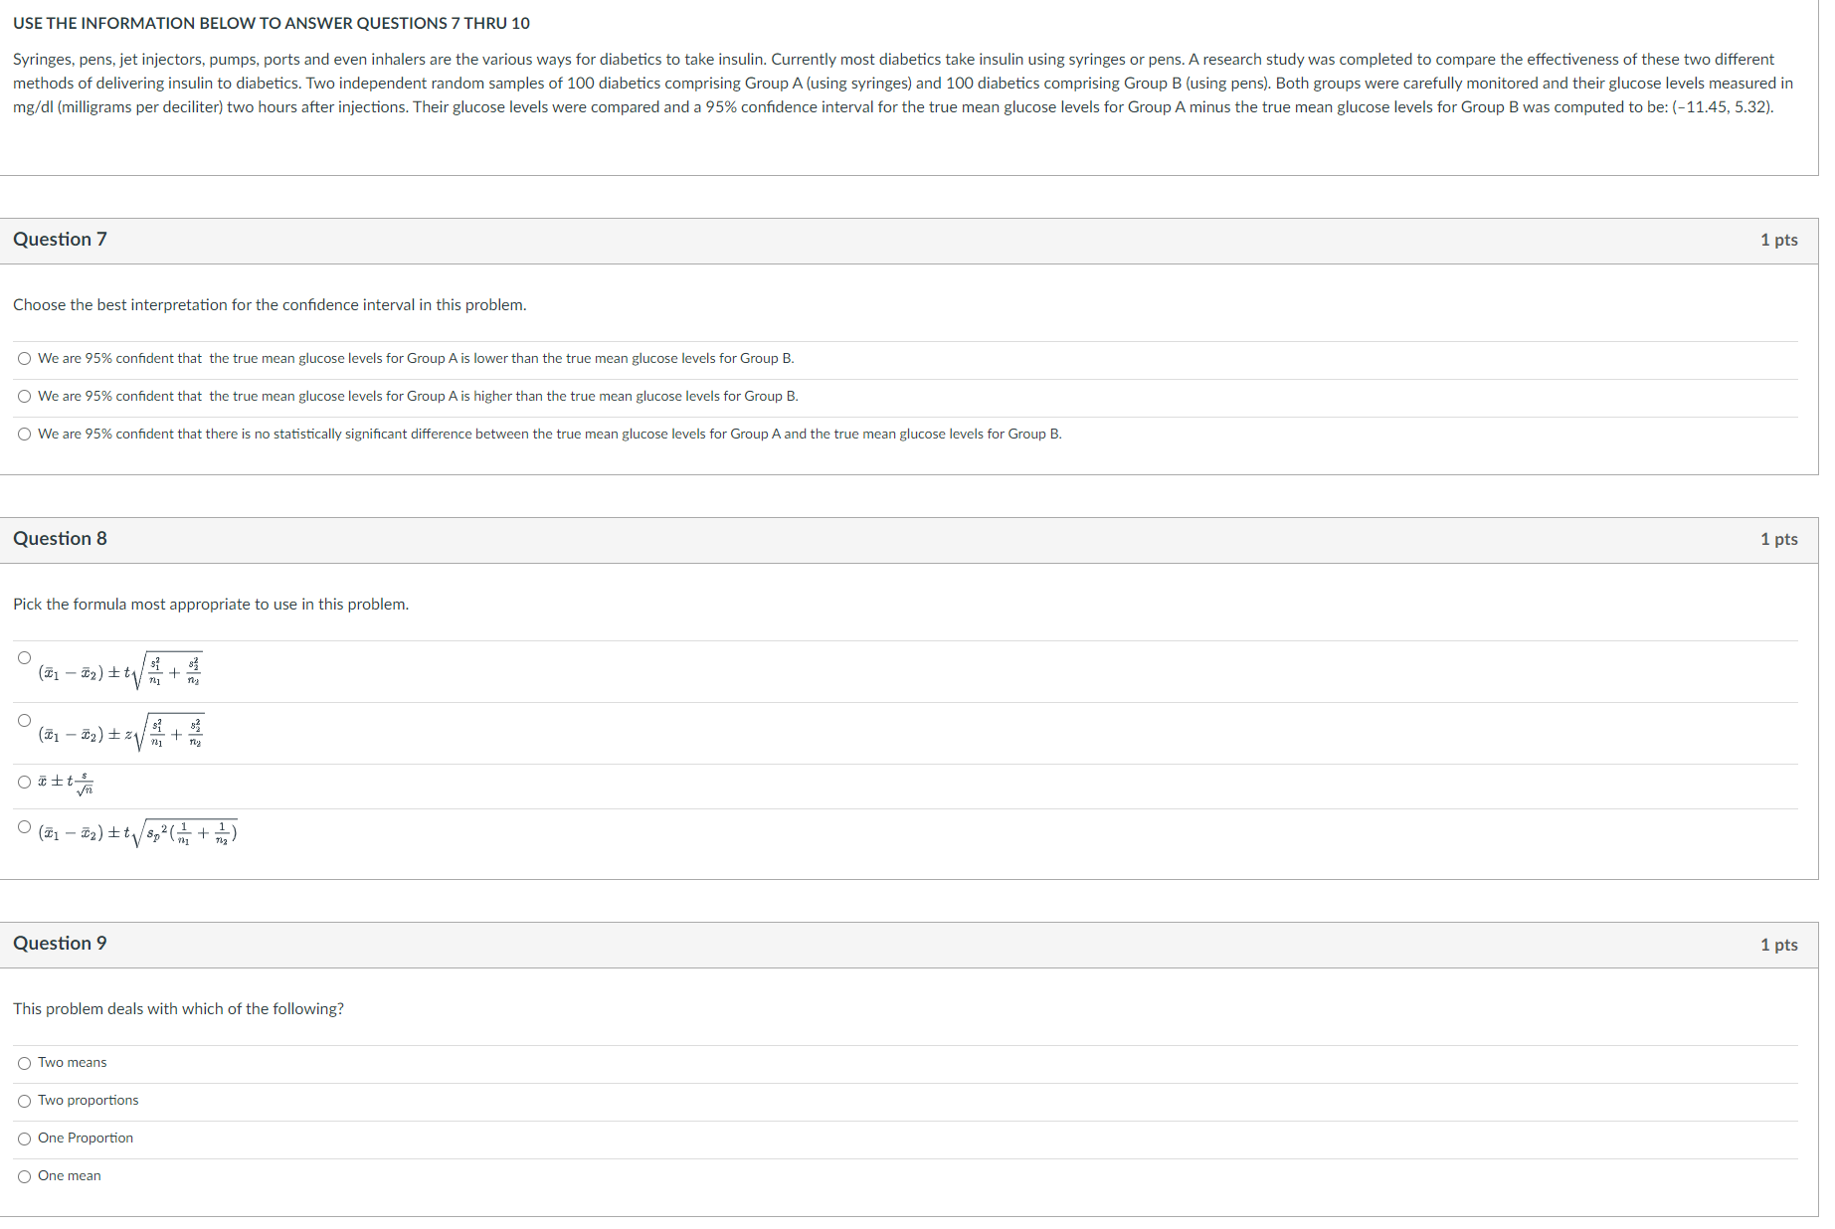The image size is (1835, 1229).
Task: Click the 'Question 8' heading
Action: coord(60,539)
